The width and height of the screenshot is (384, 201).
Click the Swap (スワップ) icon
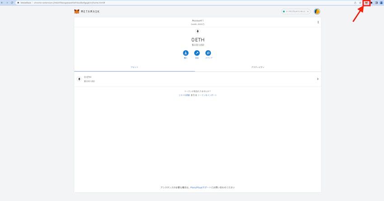click(208, 53)
